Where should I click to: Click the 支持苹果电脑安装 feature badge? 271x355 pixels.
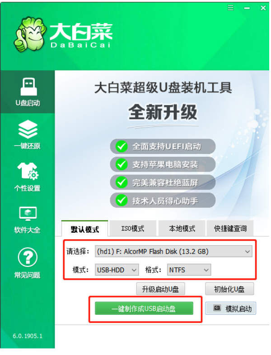[163, 164]
